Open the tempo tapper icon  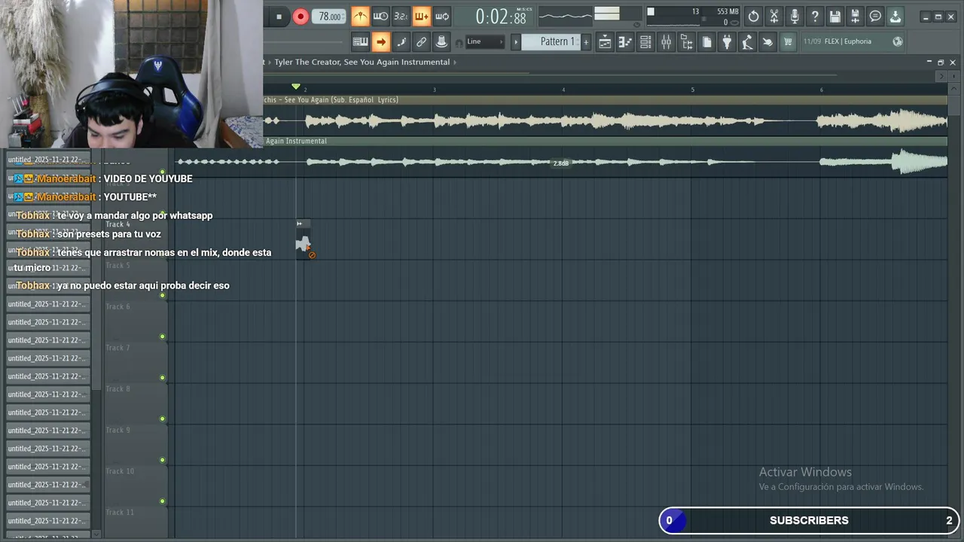pyautogui.click(x=747, y=41)
